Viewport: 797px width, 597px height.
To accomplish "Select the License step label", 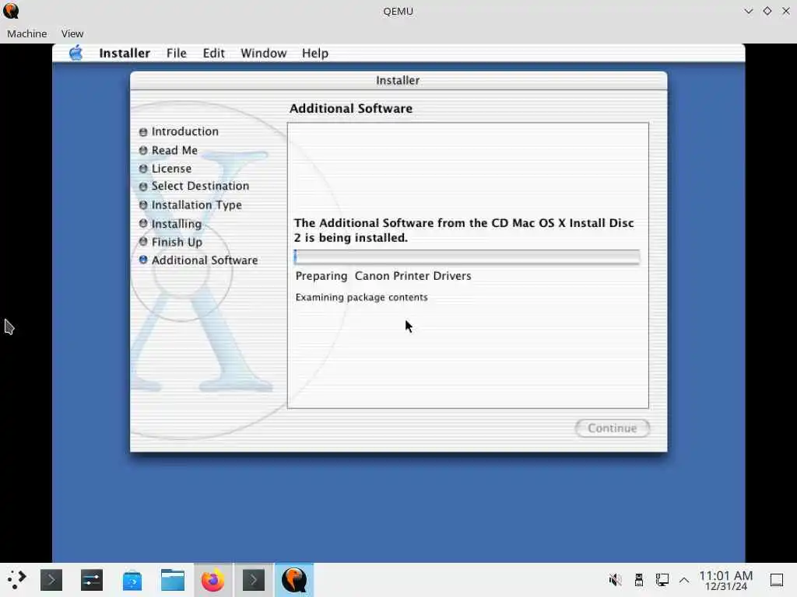I will [x=171, y=169].
